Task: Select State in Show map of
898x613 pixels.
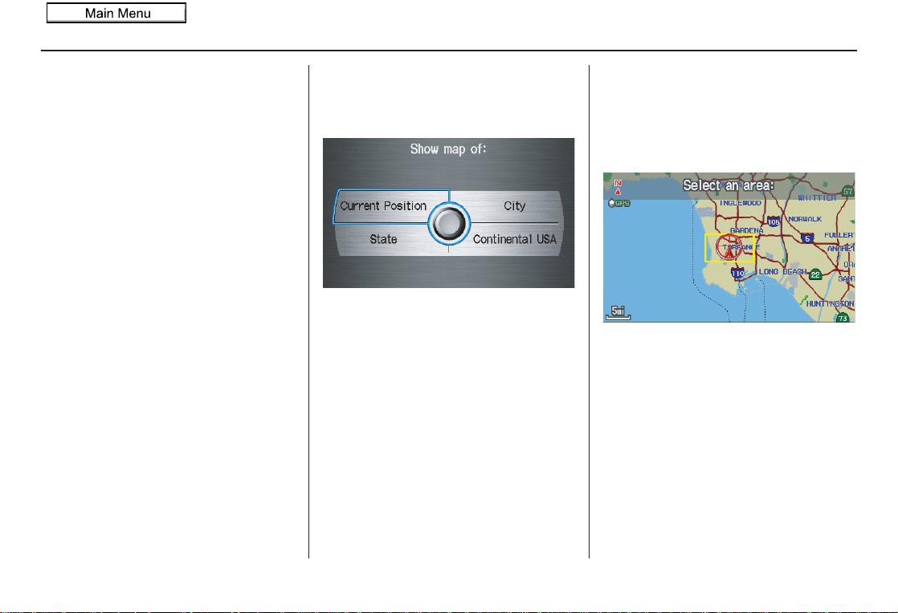Action: (x=383, y=239)
